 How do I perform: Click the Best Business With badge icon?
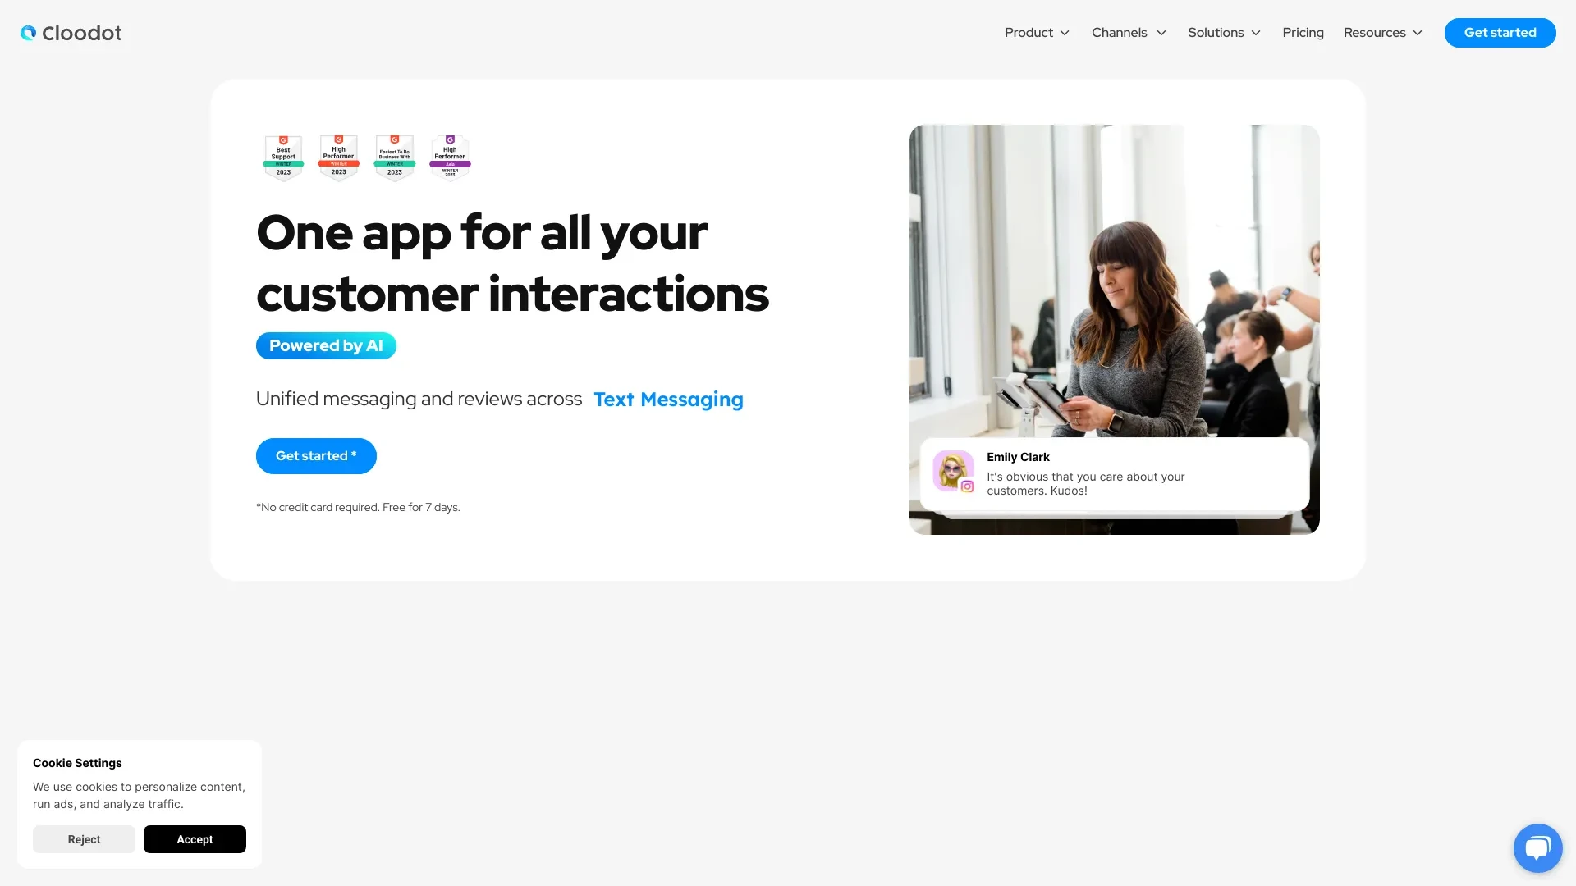(x=393, y=155)
